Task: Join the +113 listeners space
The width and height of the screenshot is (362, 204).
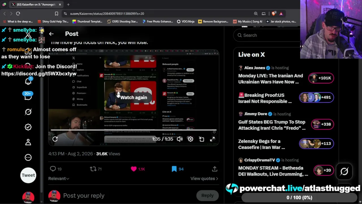Action: 316,143
